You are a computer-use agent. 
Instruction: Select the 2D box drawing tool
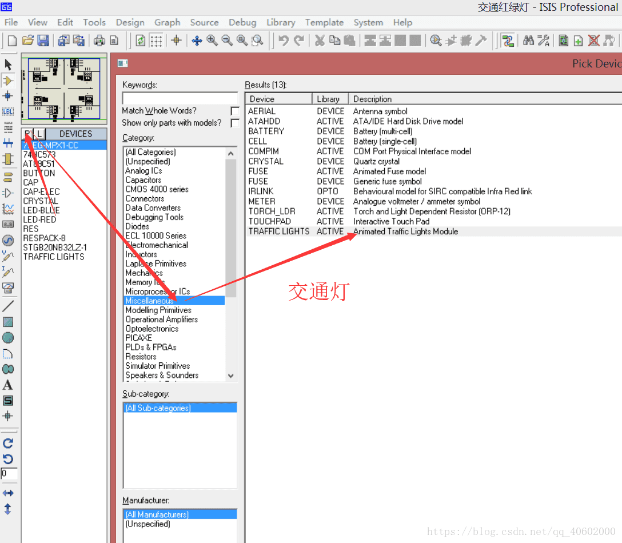pos(8,322)
